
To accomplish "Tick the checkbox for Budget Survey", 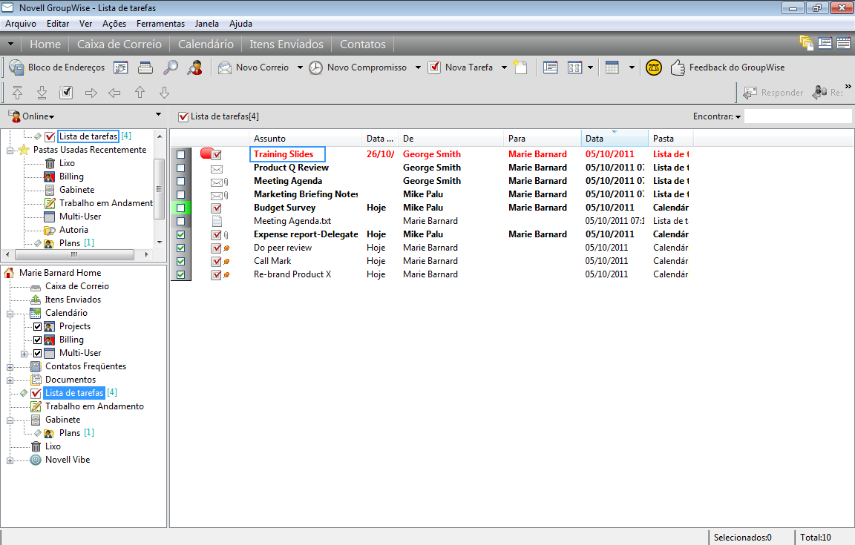I will (x=180, y=208).
